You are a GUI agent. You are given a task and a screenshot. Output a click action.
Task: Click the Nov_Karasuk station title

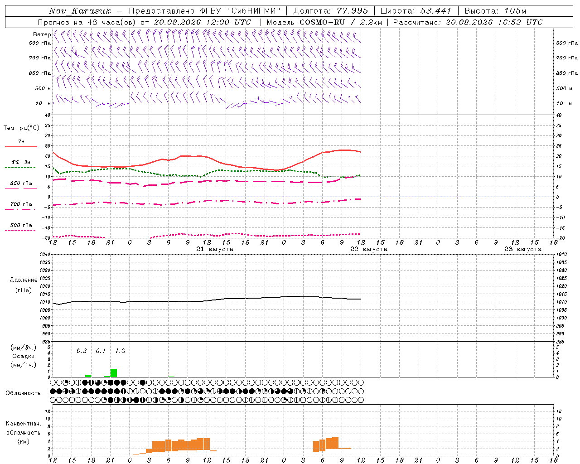(80, 11)
